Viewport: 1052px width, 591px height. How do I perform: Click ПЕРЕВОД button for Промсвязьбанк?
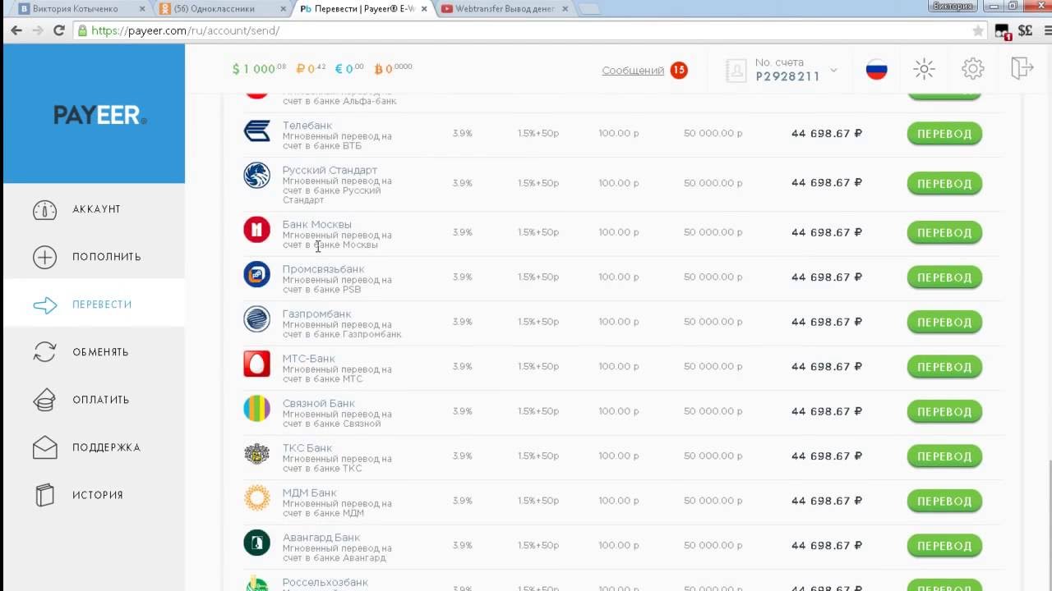[x=944, y=277]
